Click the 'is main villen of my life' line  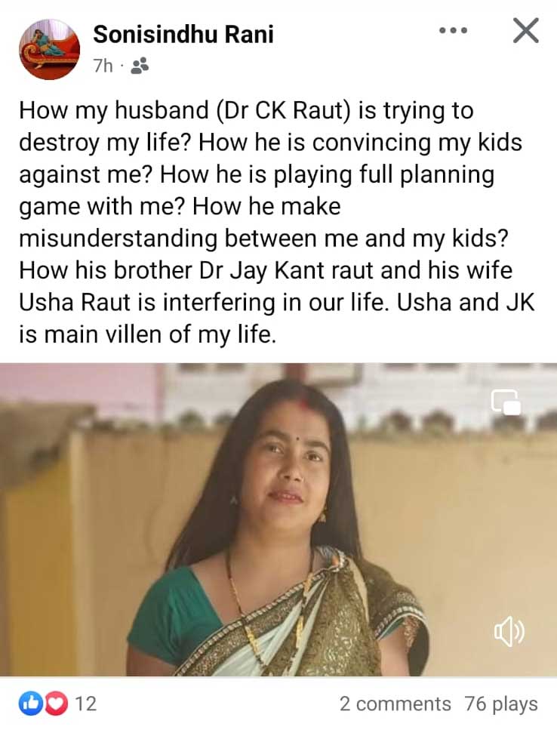click(147, 334)
